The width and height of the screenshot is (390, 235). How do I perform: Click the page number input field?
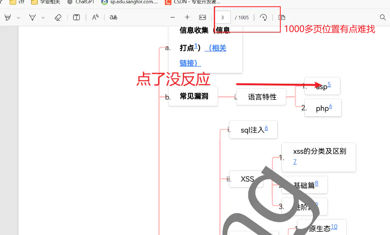pyautogui.click(x=223, y=17)
